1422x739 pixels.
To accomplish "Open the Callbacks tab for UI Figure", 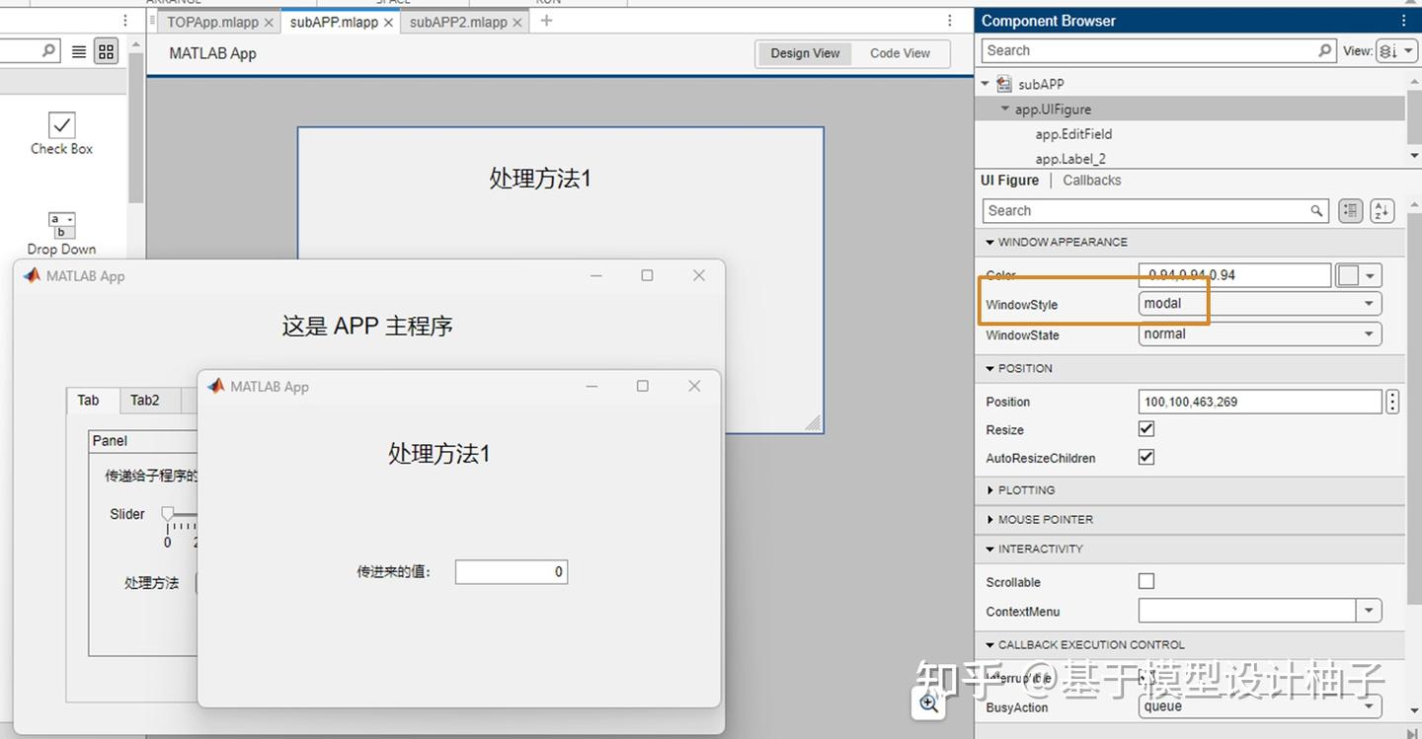I will point(1091,180).
